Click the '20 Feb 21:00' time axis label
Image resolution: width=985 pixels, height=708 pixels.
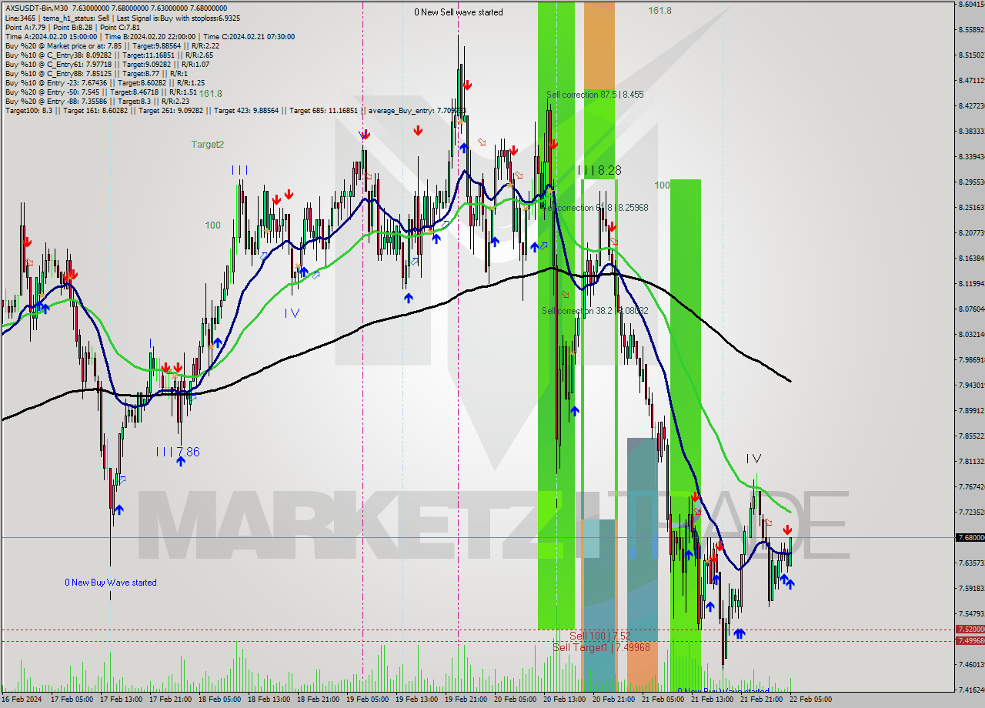[x=614, y=700]
